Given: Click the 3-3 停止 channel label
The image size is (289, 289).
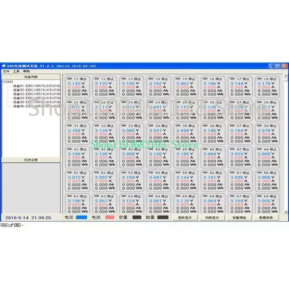Looking at the screenshot, I should point(134,126).
